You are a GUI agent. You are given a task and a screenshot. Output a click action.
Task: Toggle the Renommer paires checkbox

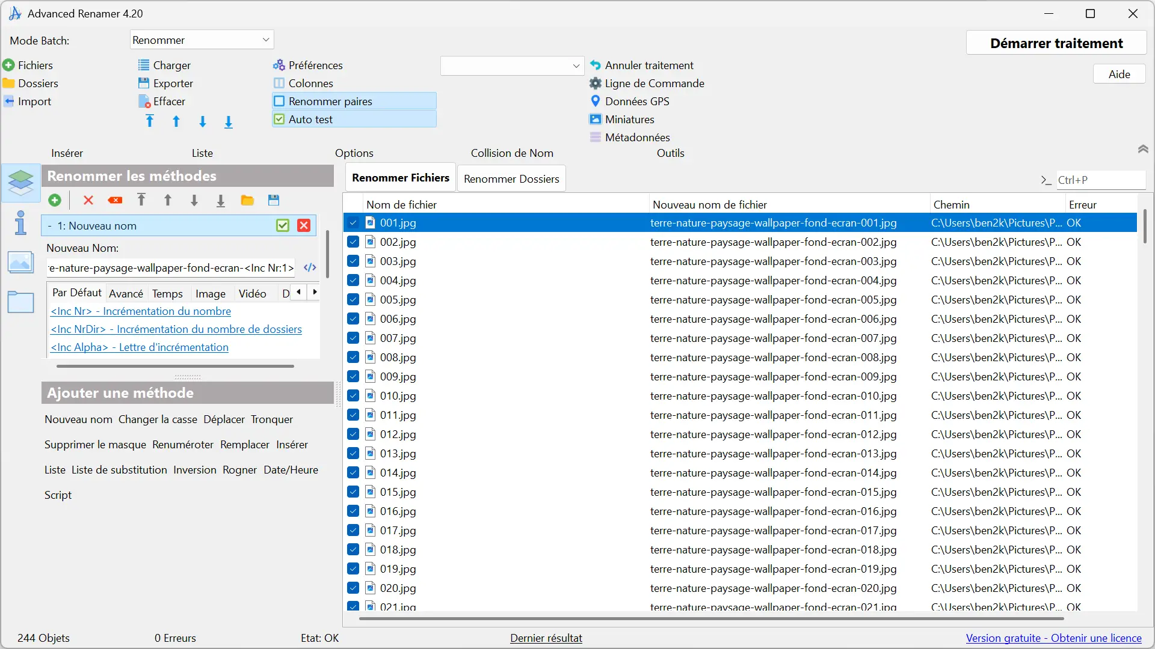[279, 101]
